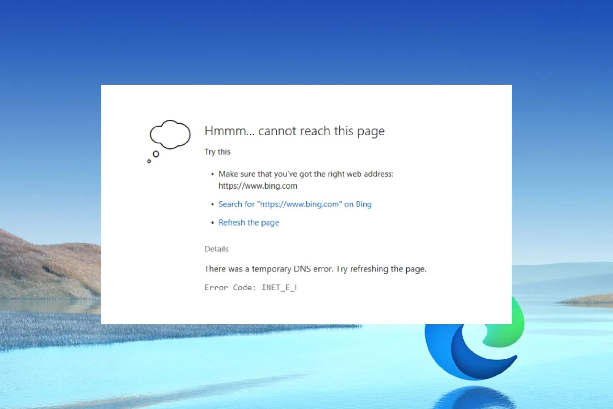Click the https://www.bing.com address text
Image resolution: width=613 pixels, height=409 pixels.
pyautogui.click(x=258, y=186)
